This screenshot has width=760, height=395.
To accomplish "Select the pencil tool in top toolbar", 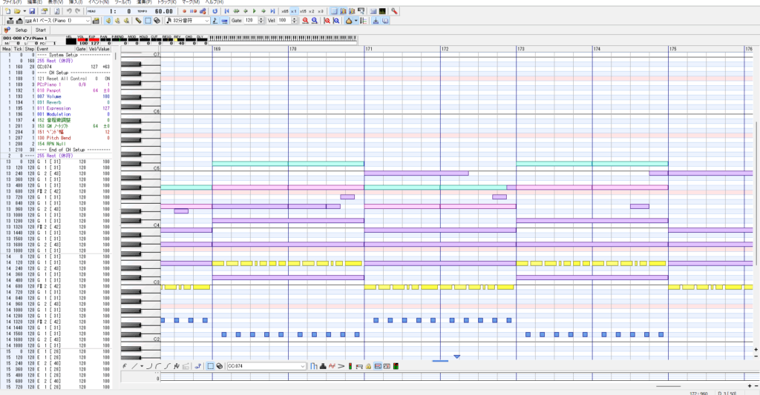I will [139, 21].
